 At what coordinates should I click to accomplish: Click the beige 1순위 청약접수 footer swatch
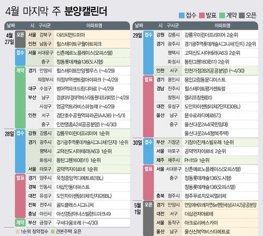pyautogui.click(x=17, y=231)
